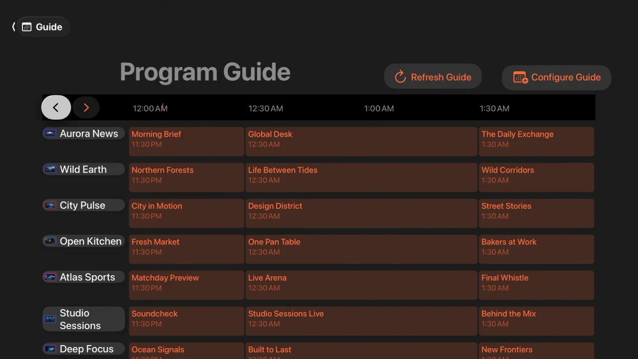
Task: Select Life Between Tides program
Action: (361, 178)
